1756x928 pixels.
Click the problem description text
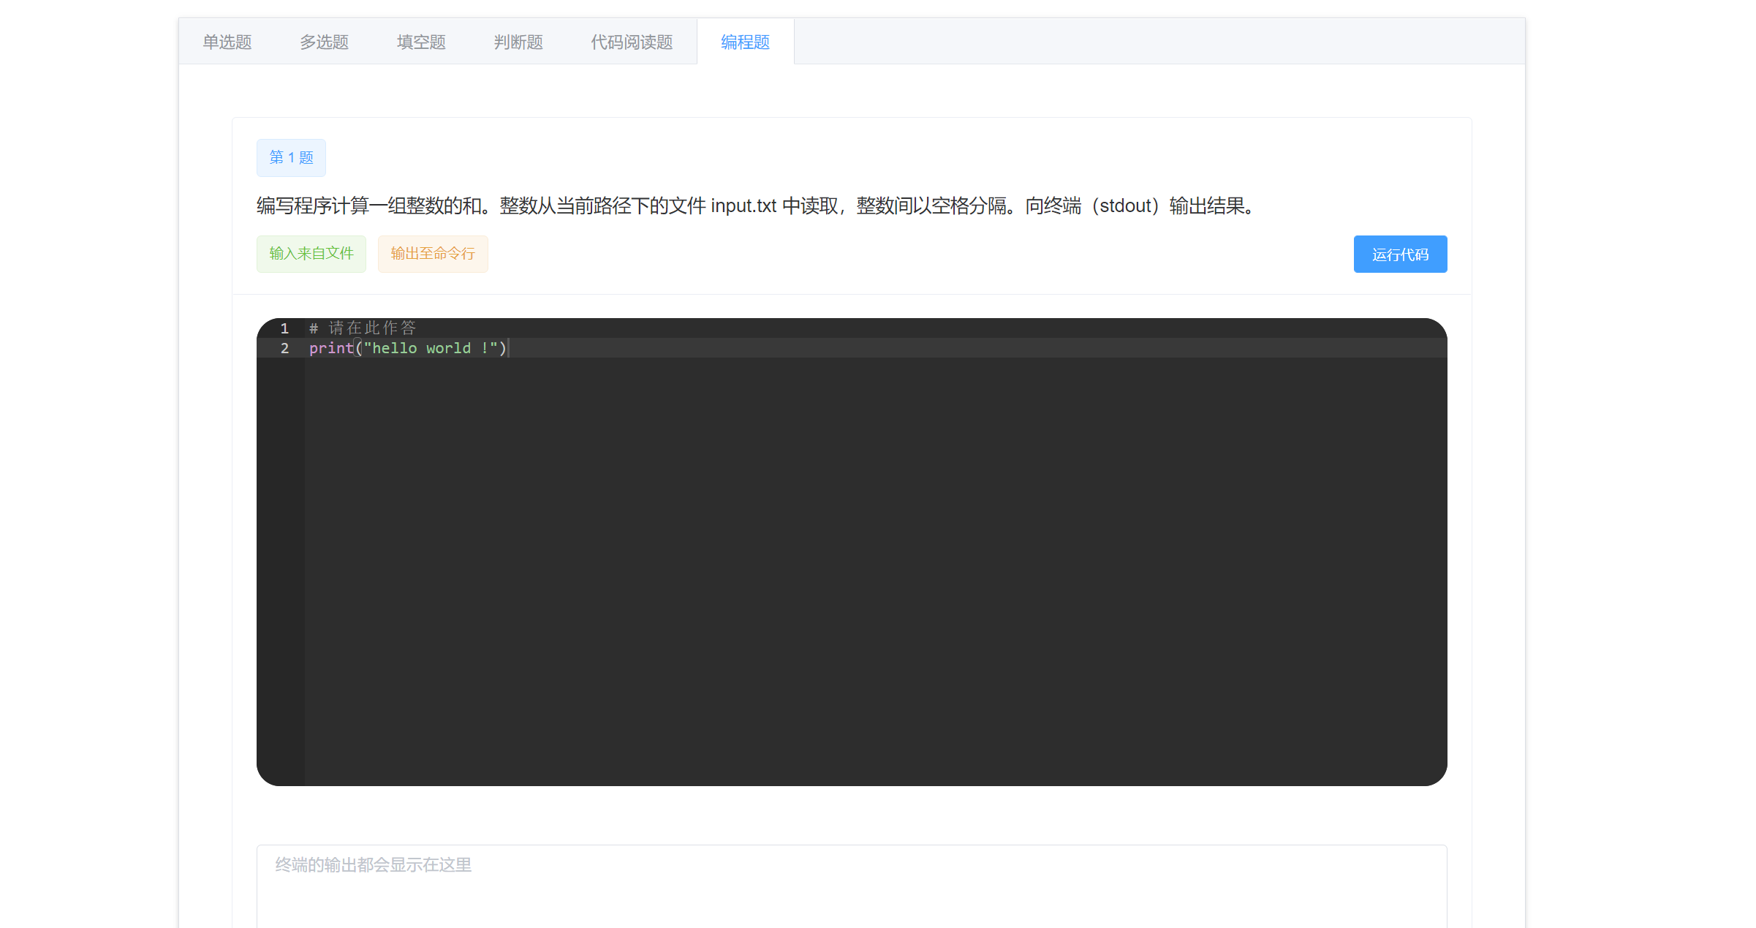tap(755, 206)
